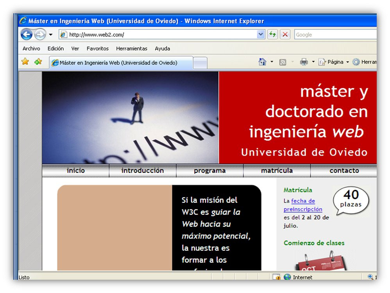
Task: Click the zoom level magnifier icon
Action: pos(370,277)
